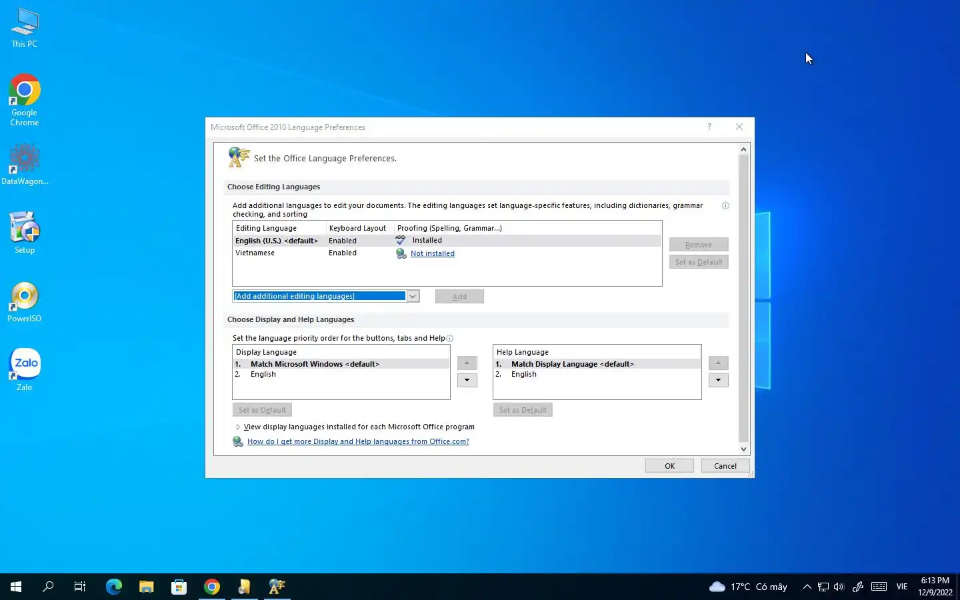Viewport: 960px width, 600px height.
Task: Click the yellow app icon on taskbar
Action: click(x=244, y=587)
